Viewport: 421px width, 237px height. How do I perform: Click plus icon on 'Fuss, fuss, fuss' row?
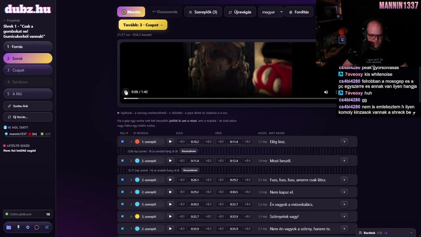click(x=344, y=180)
